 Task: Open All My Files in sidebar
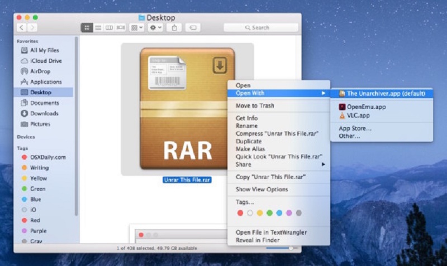[44, 50]
